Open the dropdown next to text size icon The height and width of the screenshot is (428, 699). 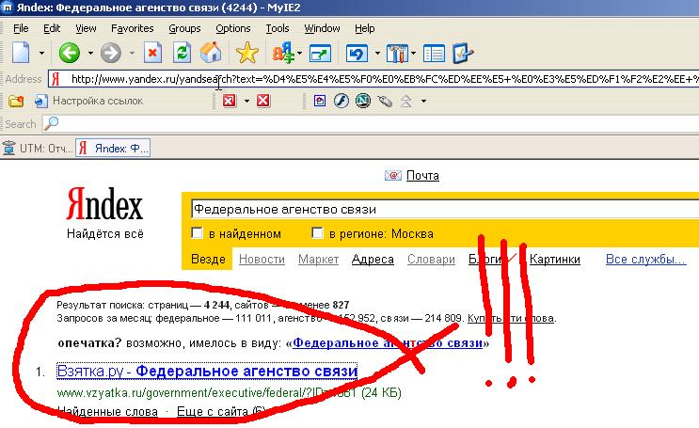(299, 53)
